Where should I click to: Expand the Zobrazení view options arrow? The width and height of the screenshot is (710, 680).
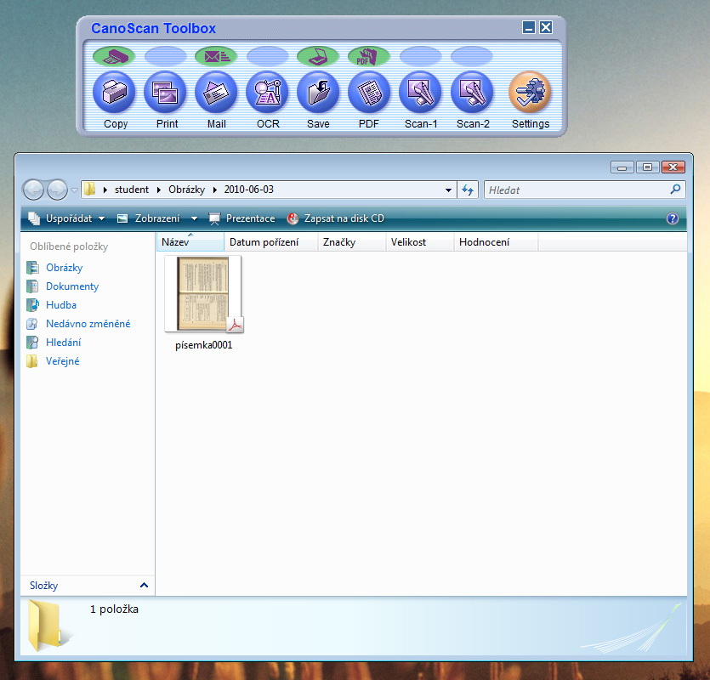tap(194, 218)
